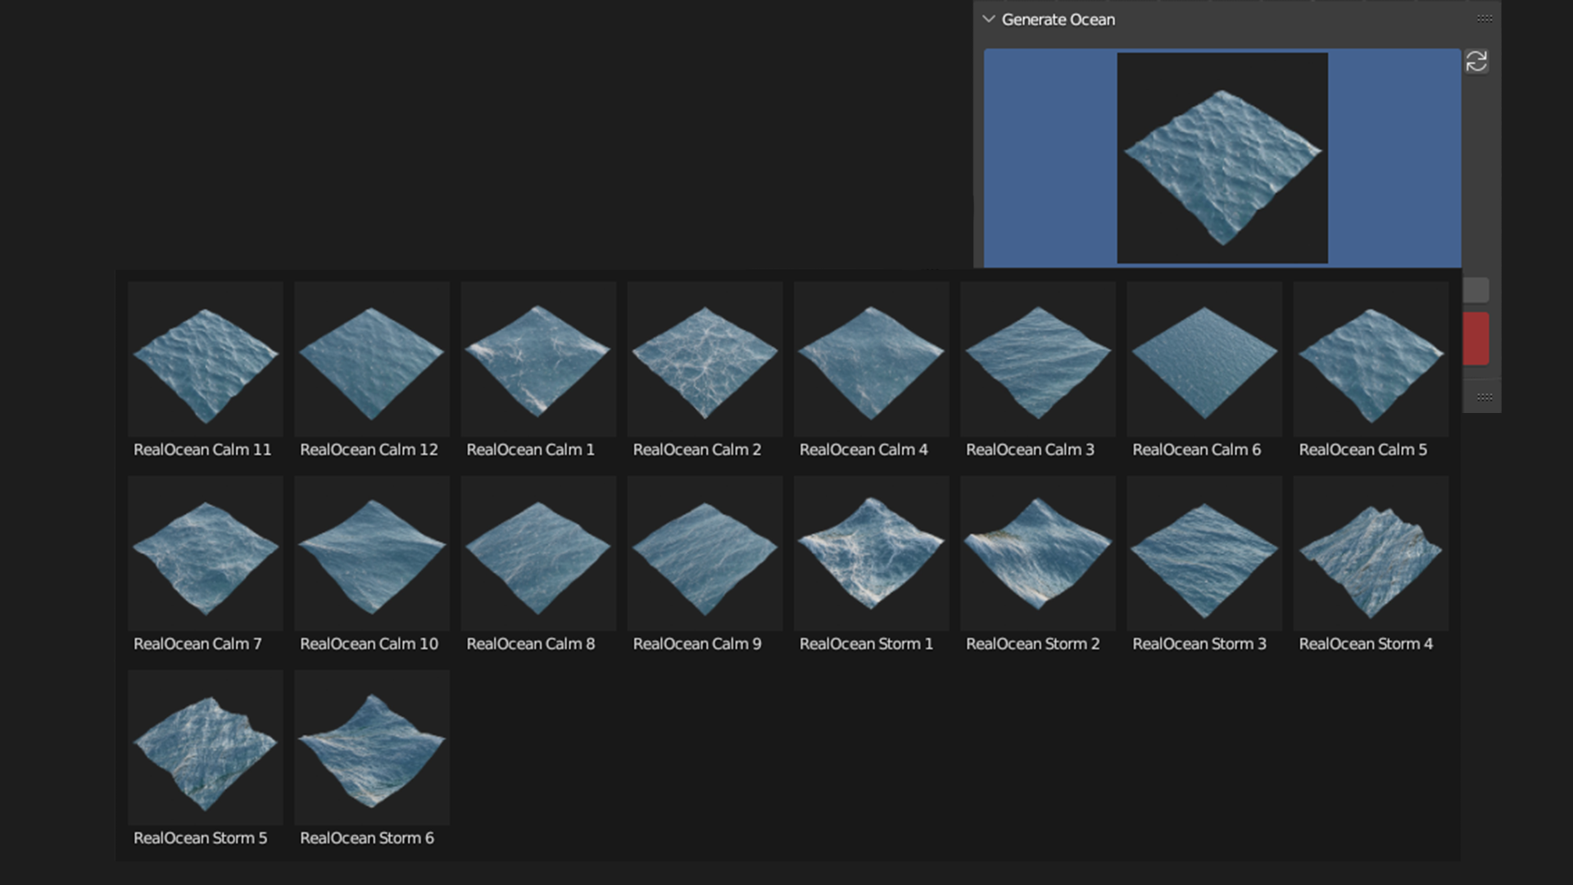
Task: Choose the RealOcean Storm 3 thumbnail
Action: coord(1204,553)
